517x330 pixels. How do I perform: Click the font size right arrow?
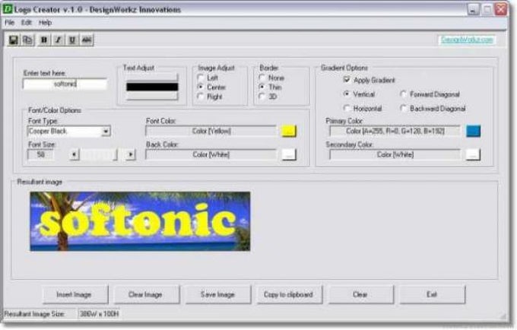pyautogui.click(x=131, y=154)
